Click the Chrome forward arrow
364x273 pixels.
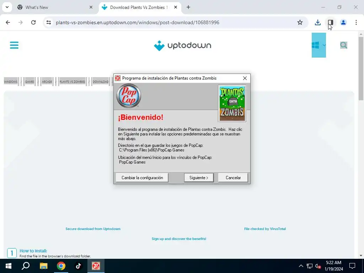click(21, 22)
